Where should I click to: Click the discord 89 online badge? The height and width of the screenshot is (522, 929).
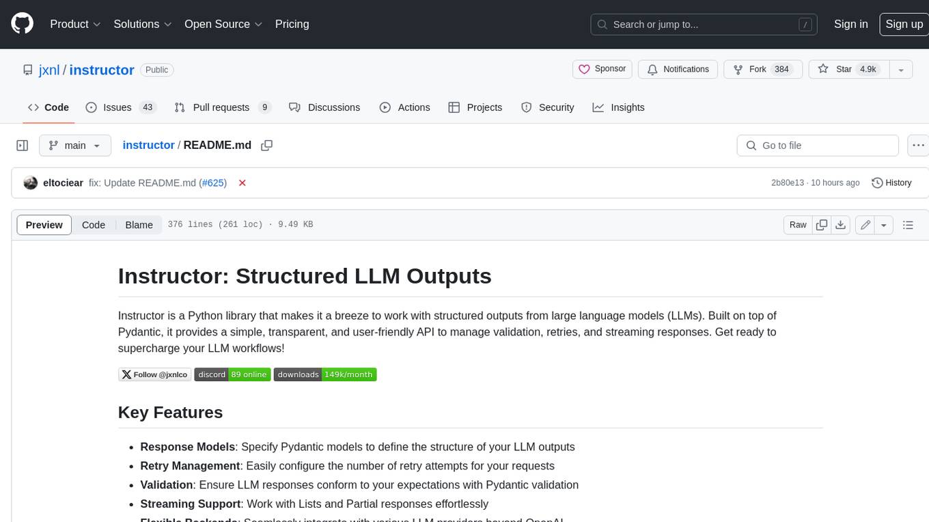click(x=232, y=374)
